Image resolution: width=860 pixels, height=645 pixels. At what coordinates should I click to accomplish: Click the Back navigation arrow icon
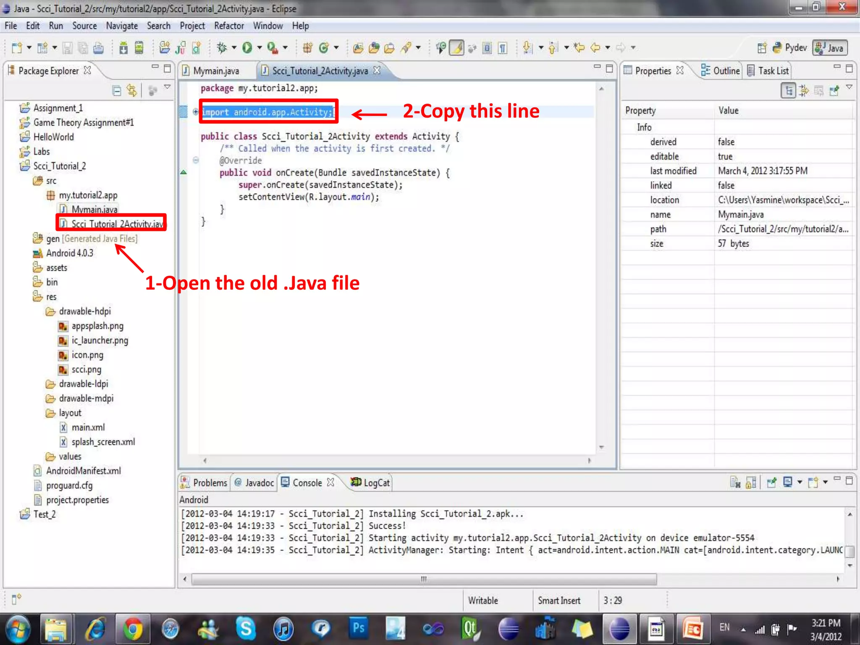pyautogui.click(x=595, y=48)
